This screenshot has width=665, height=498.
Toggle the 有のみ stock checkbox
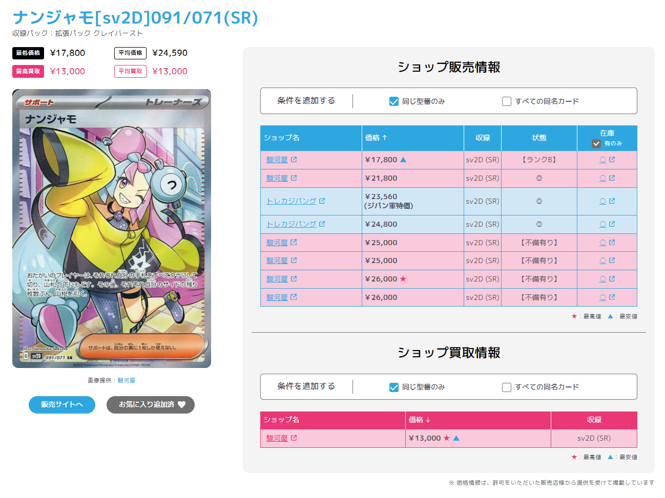[x=596, y=144]
